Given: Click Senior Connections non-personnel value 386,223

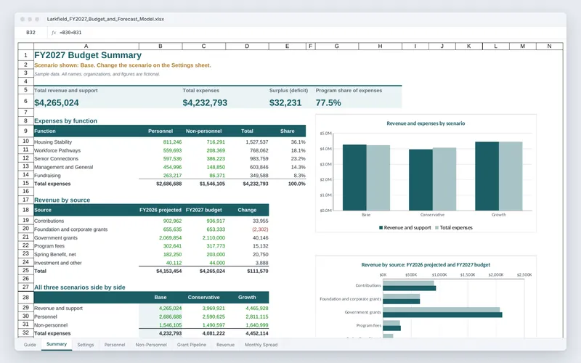Looking at the screenshot, I should [x=216, y=158].
